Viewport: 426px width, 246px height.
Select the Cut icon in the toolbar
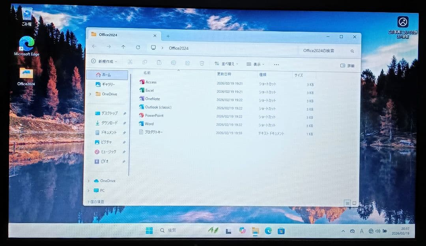coord(130,63)
